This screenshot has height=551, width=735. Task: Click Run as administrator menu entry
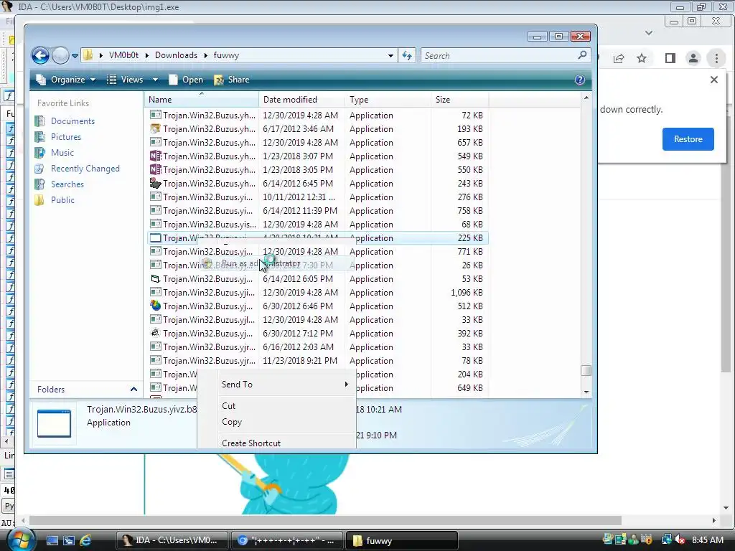pos(276,264)
